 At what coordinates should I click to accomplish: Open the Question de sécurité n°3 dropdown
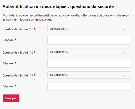(x=89, y=75)
